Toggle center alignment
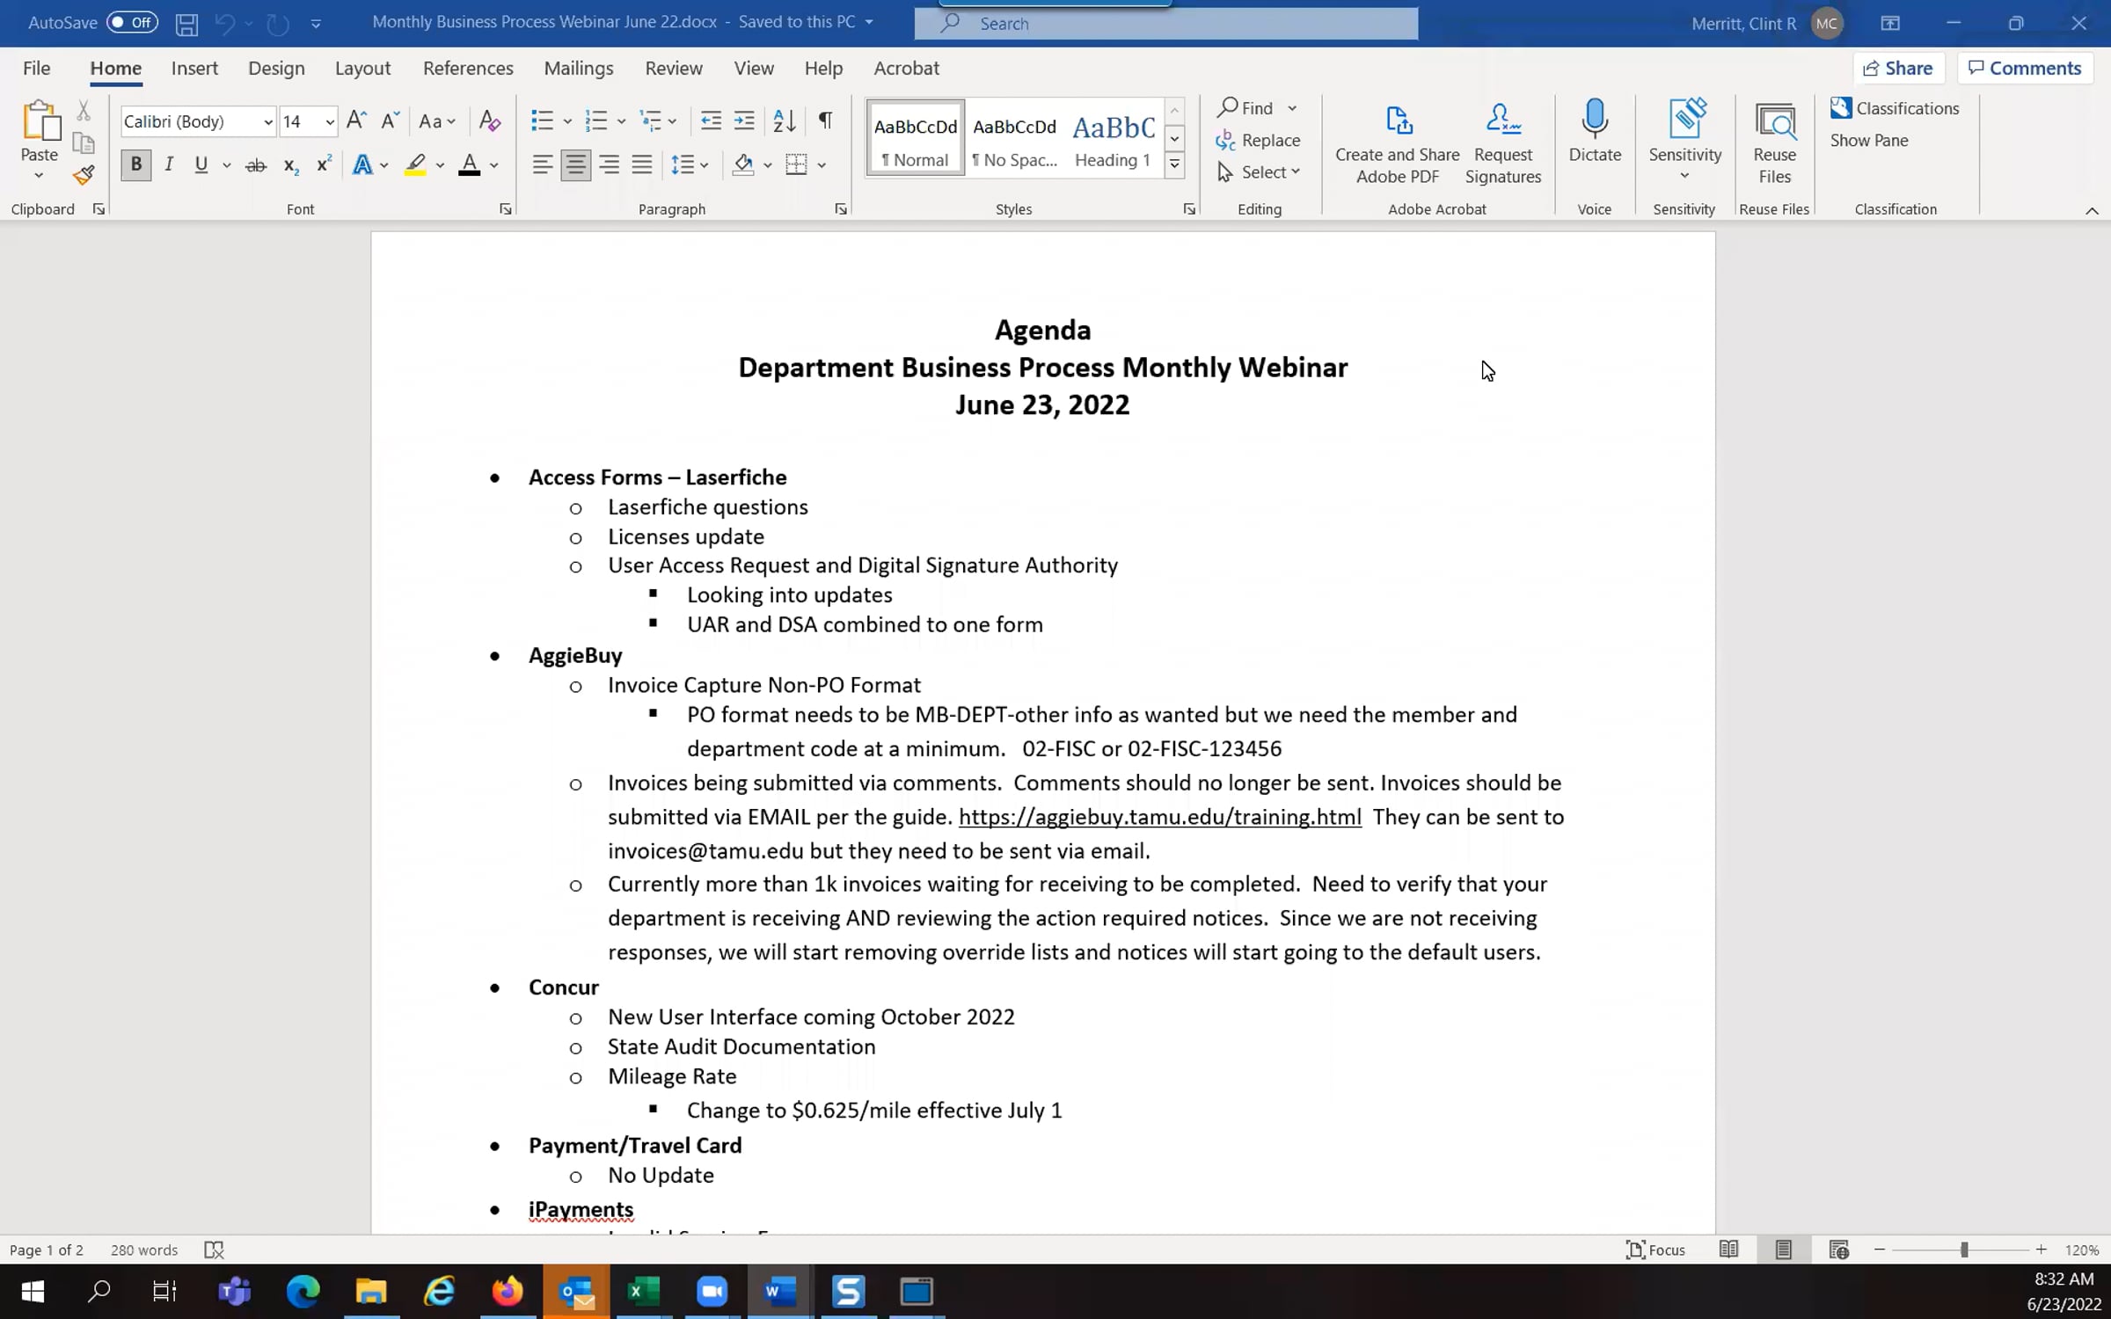The image size is (2111, 1319). (x=576, y=164)
